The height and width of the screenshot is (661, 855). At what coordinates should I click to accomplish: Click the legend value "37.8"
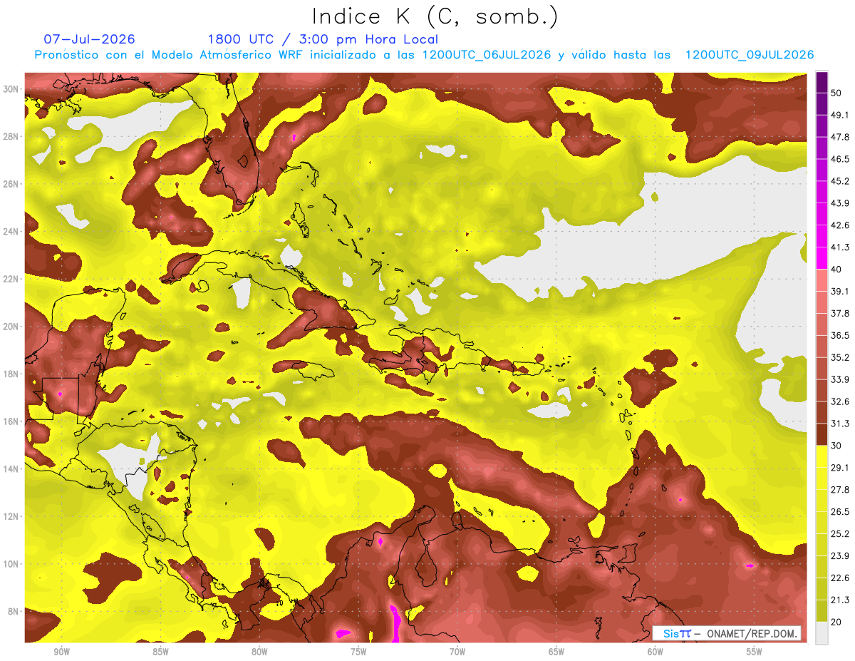(840, 314)
